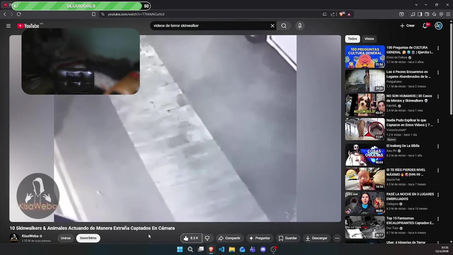453x255 pixels.
Task: Go back with the browser arrow
Action: point(5,14)
